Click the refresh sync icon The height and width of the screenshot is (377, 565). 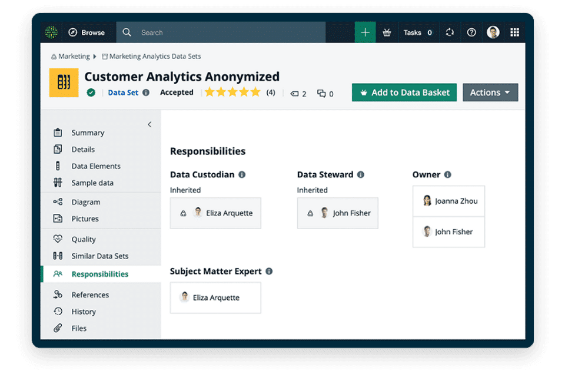point(450,32)
